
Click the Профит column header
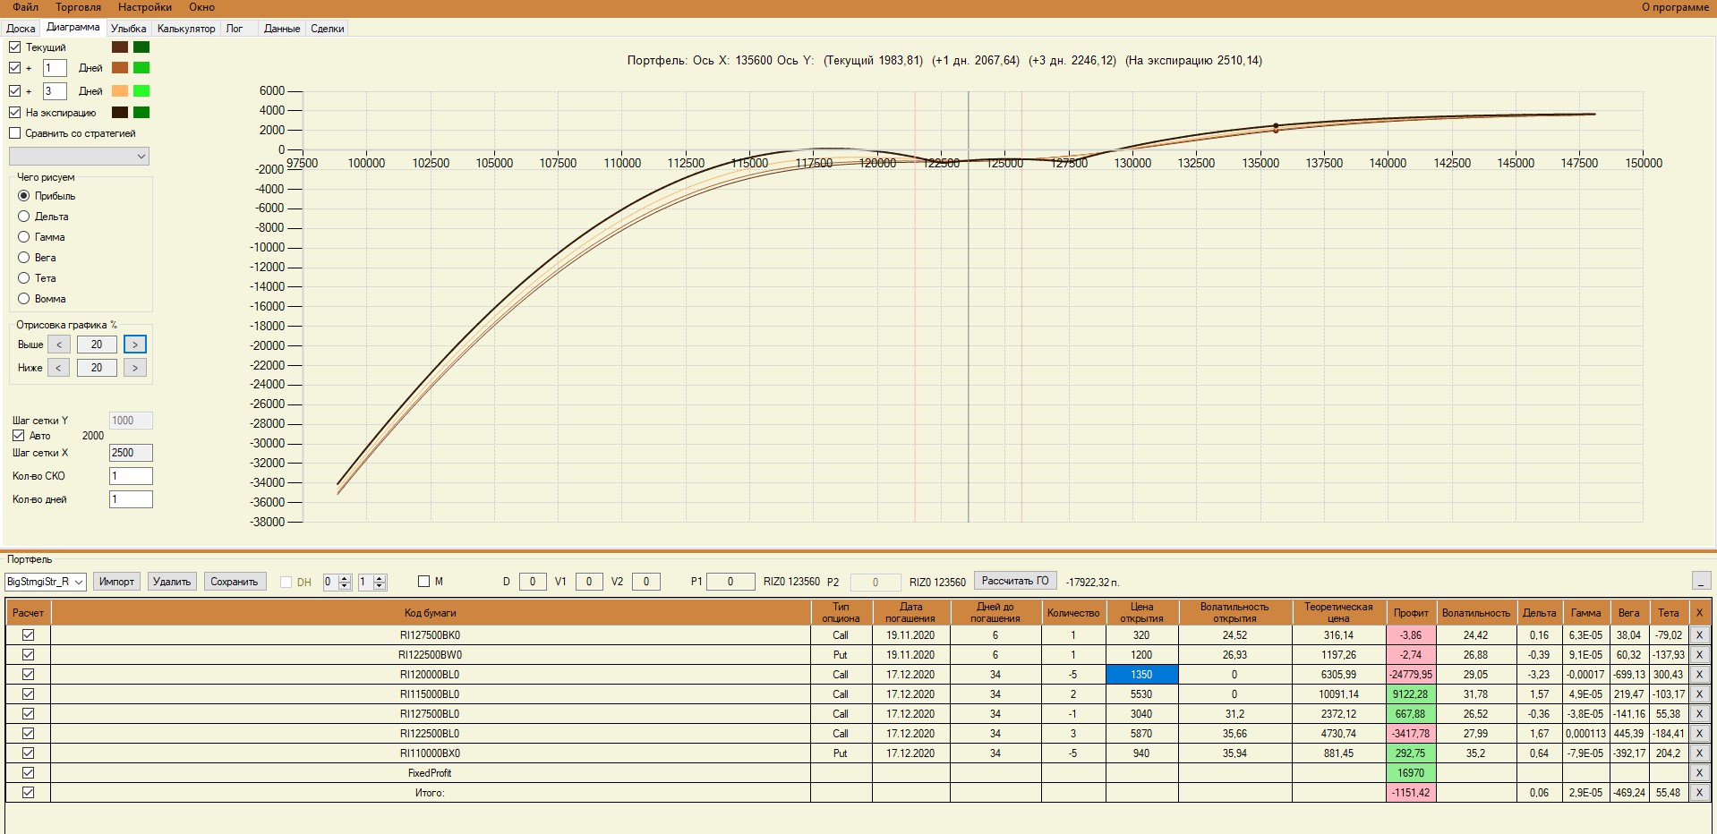[1411, 613]
